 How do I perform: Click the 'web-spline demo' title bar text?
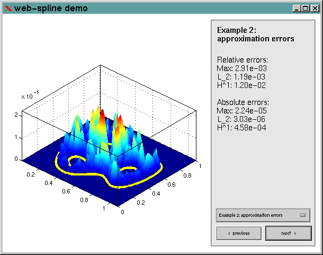pyautogui.click(x=51, y=8)
